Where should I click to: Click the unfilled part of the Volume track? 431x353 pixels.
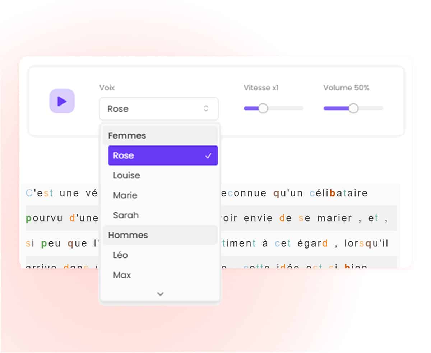coord(371,108)
